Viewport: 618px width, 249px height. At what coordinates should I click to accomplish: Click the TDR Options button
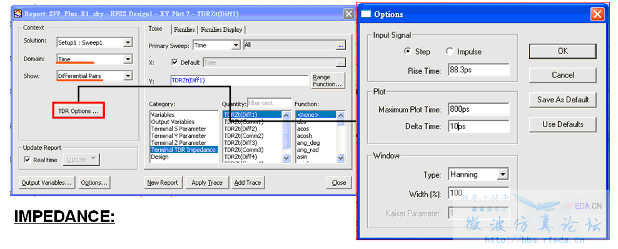click(78, 111)
